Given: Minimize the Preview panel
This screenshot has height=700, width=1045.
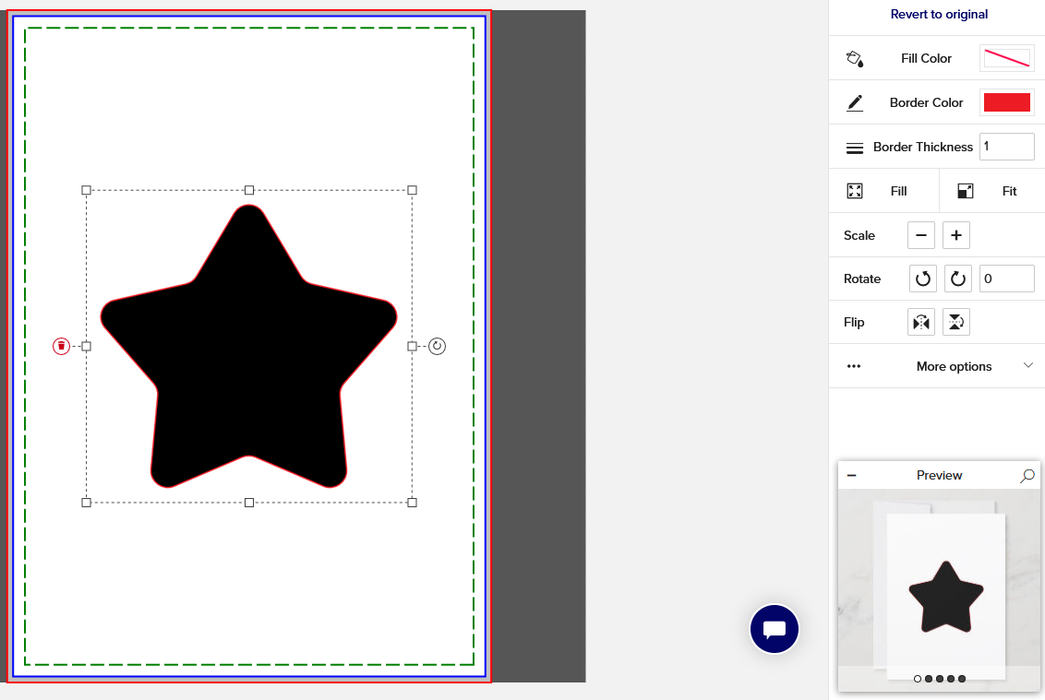Looking at the screenshot, I should (852, 476).
